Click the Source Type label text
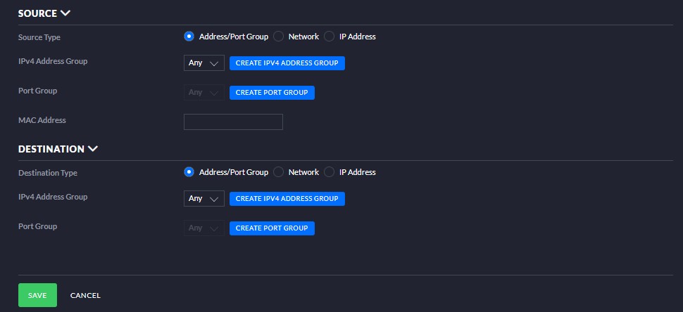This screenshot has width=683, height=312. [x=39, y=37]
